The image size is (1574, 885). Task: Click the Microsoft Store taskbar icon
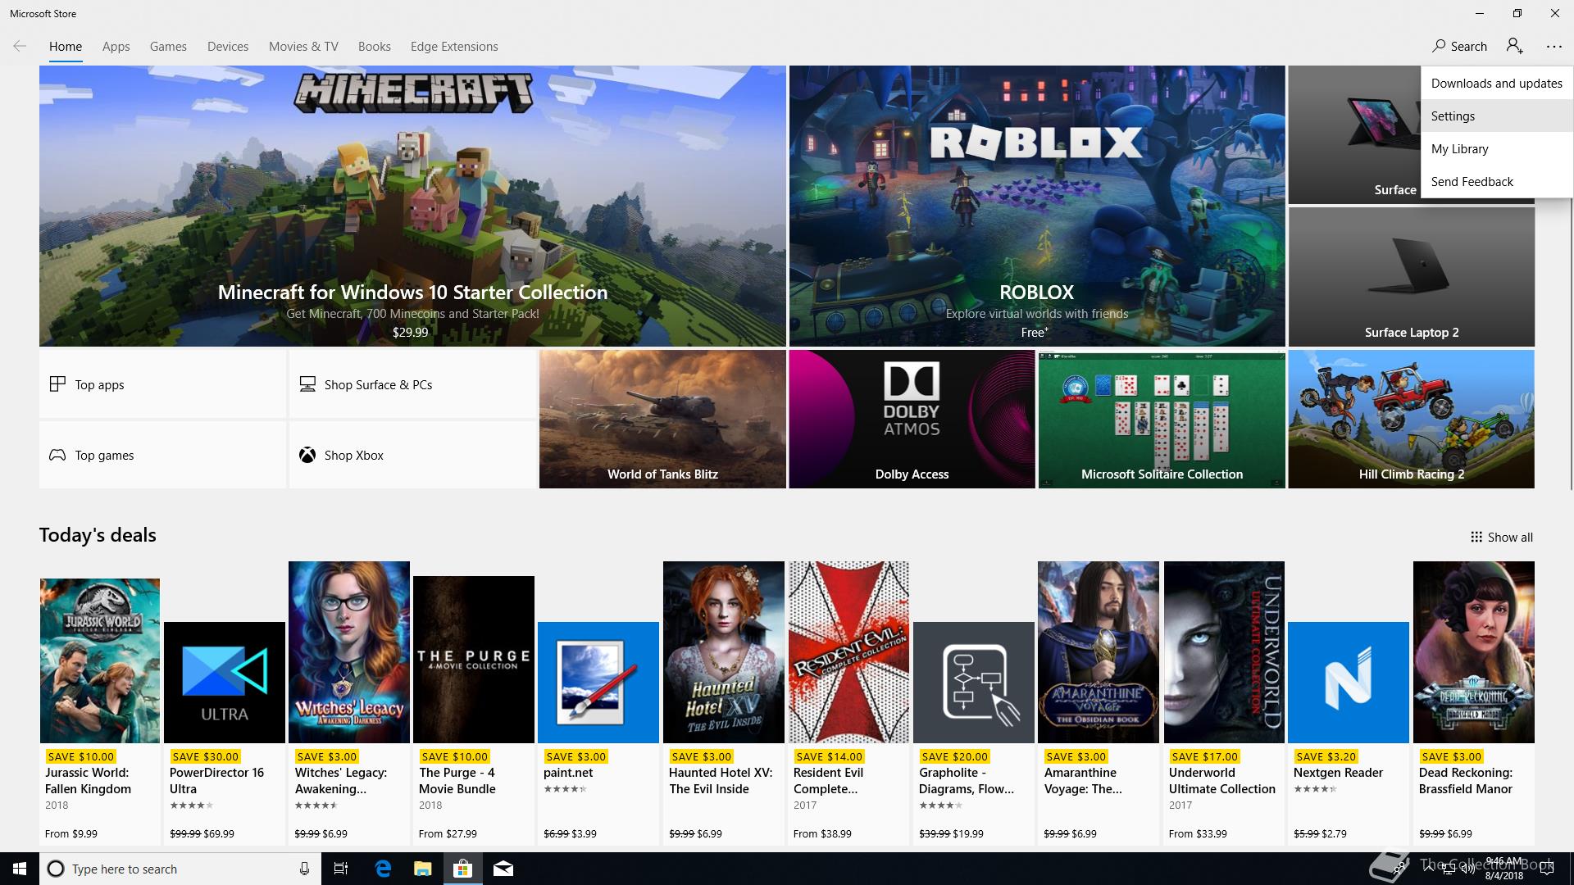462,869
